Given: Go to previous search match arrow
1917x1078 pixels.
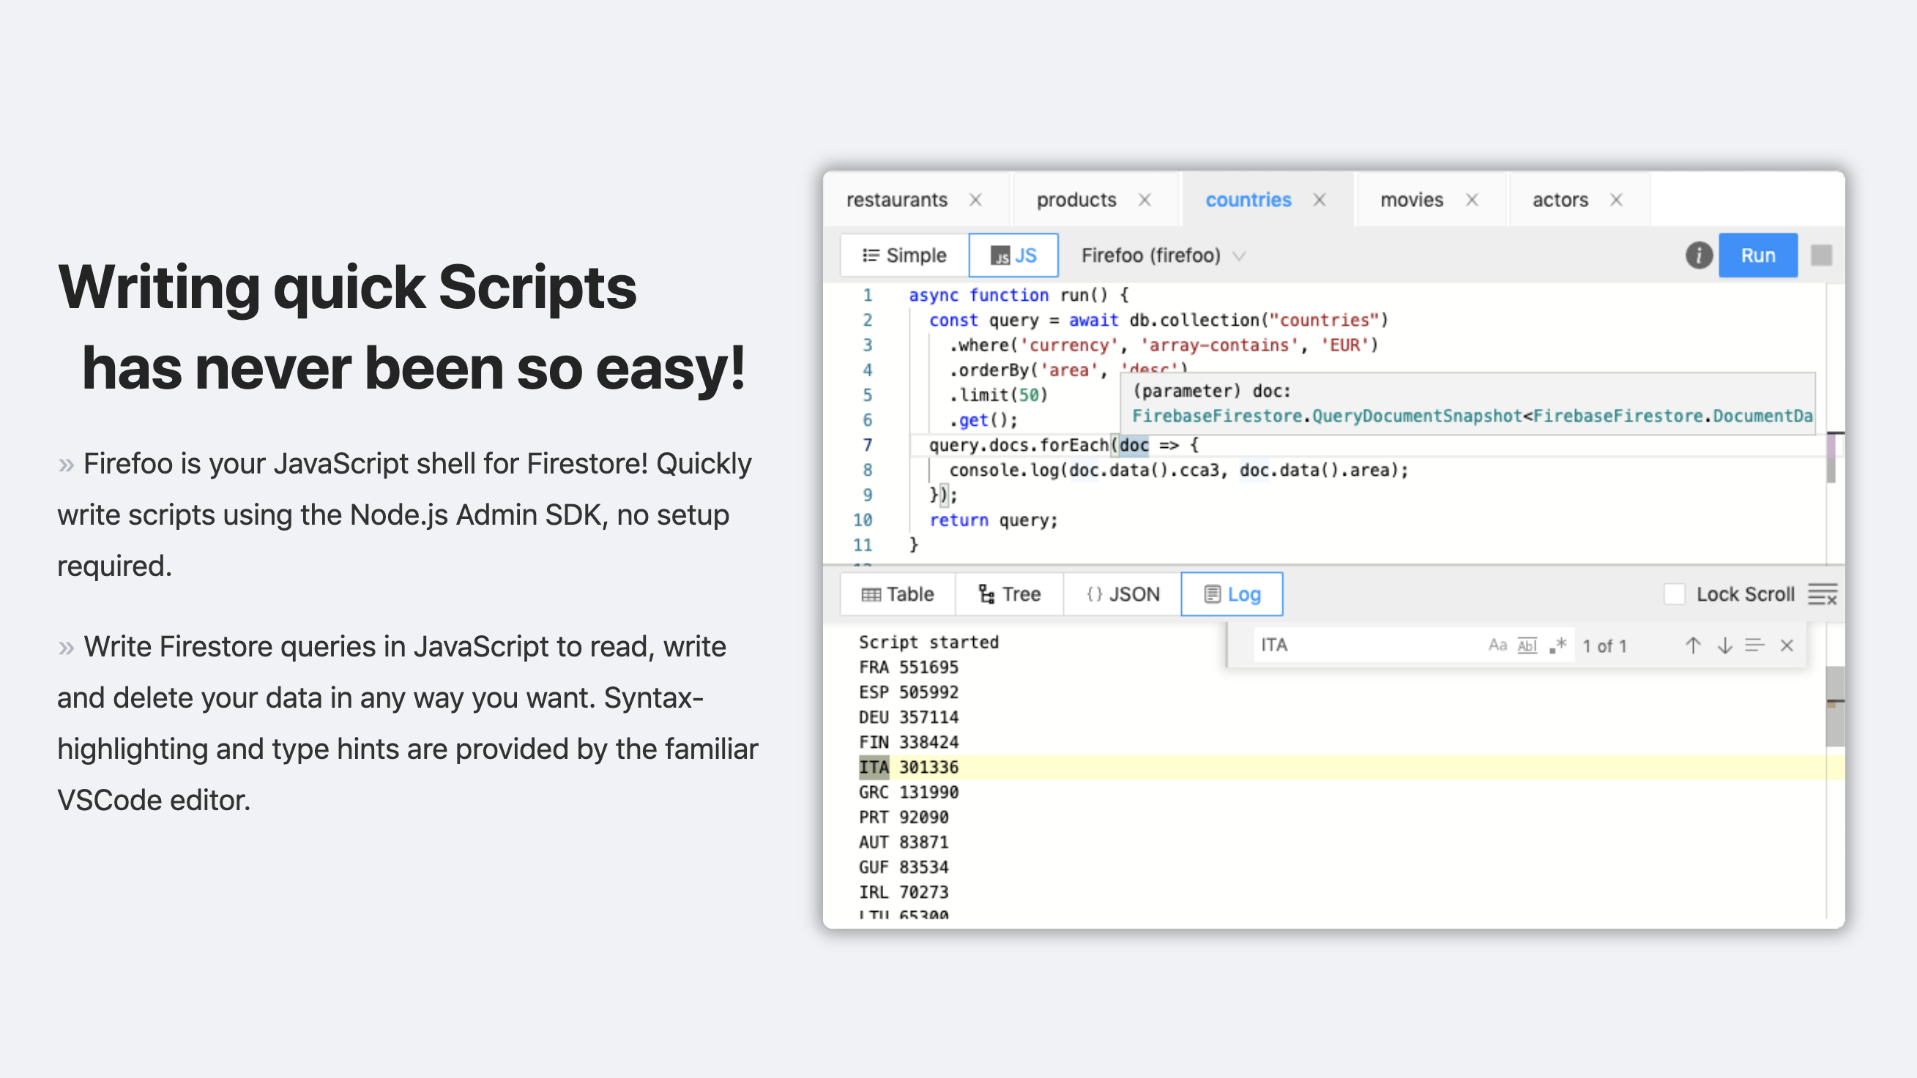Looking at the screenshot, I should pyautogui.click(x=1692, y=645).
